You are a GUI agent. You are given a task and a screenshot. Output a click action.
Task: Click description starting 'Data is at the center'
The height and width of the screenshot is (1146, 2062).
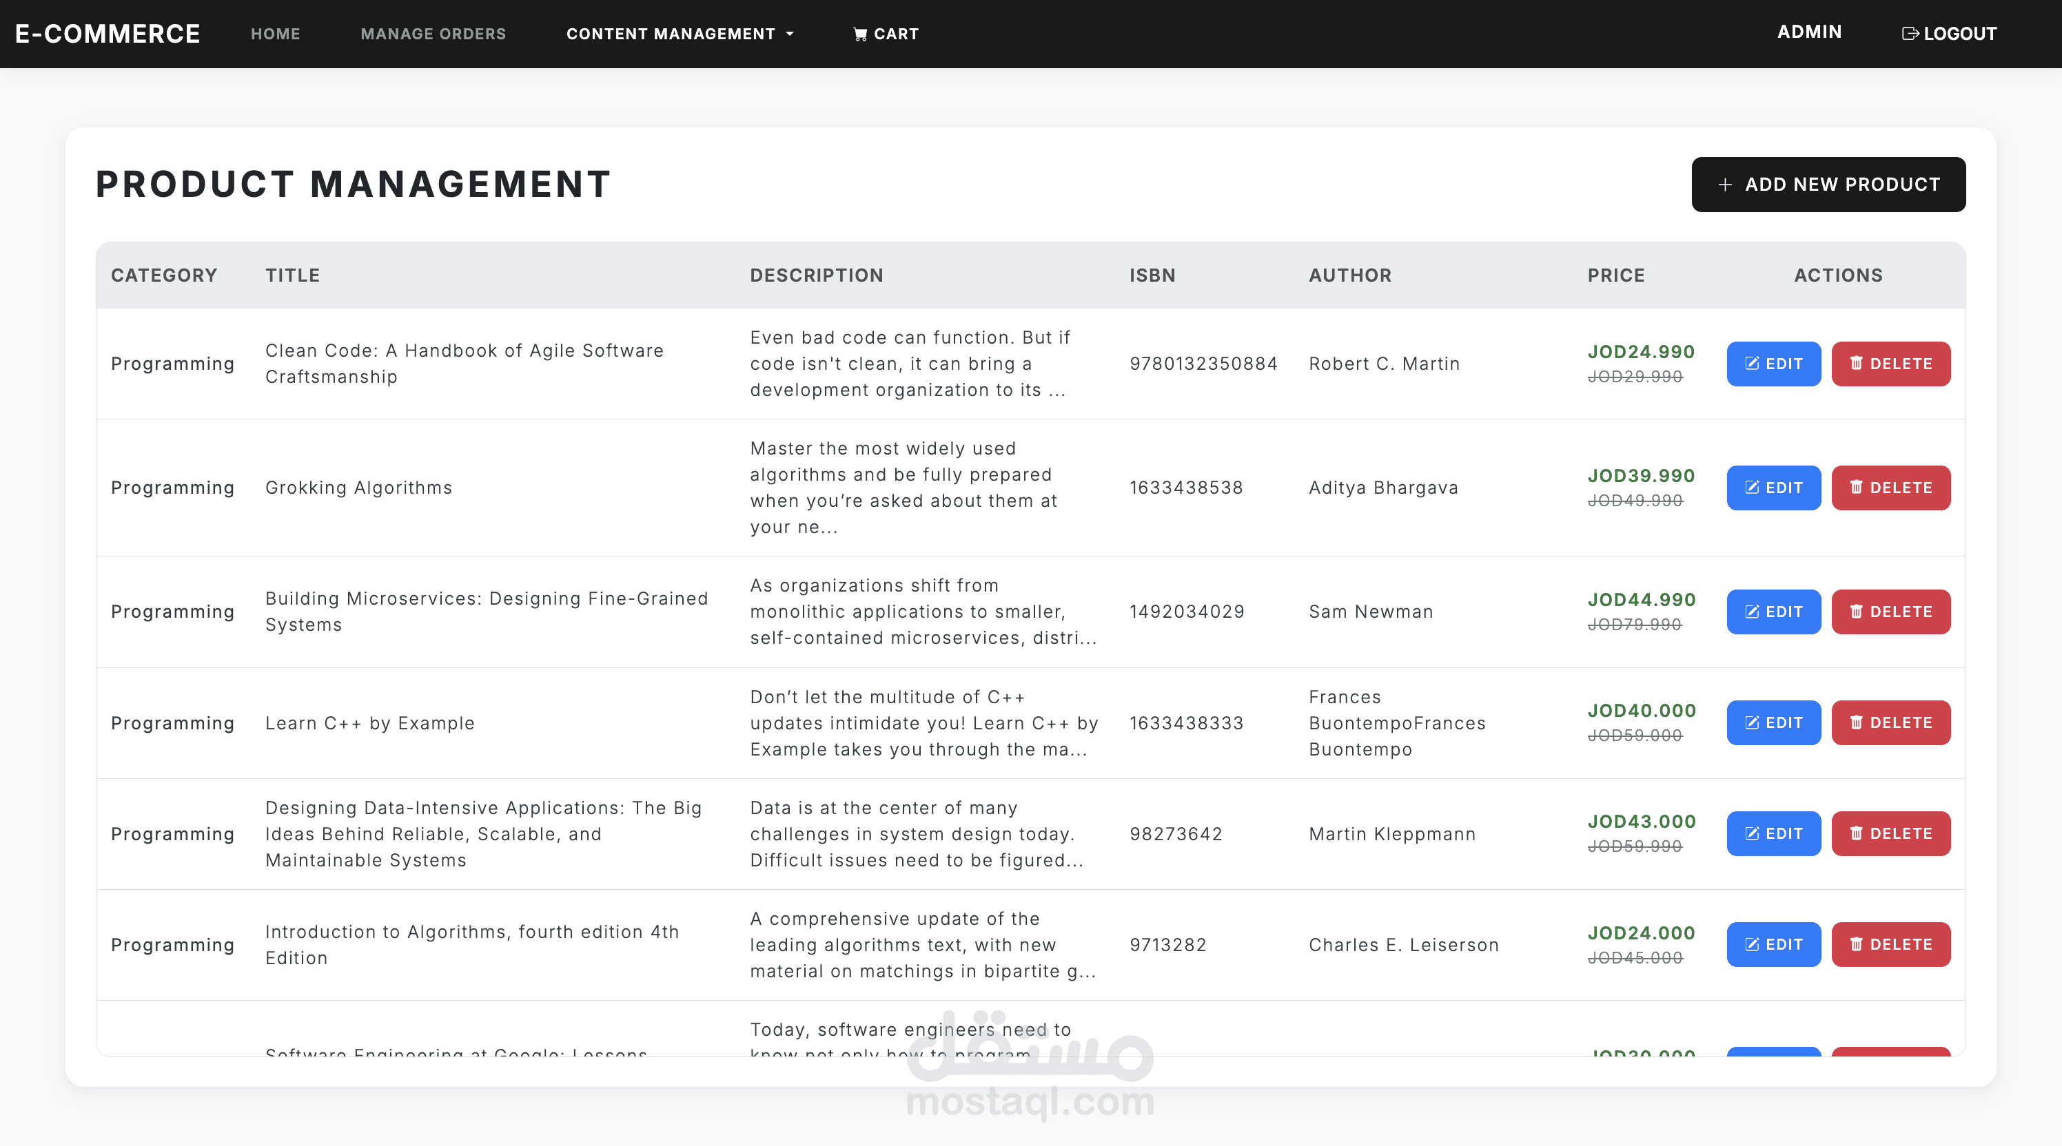click(917, 834)
